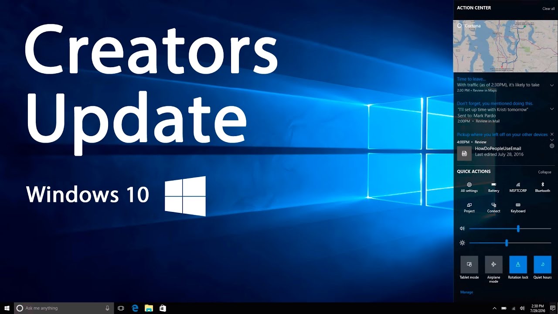
Task: Select the MSFTCORP Wi-Fi quick action
Action: click(517, 187)
